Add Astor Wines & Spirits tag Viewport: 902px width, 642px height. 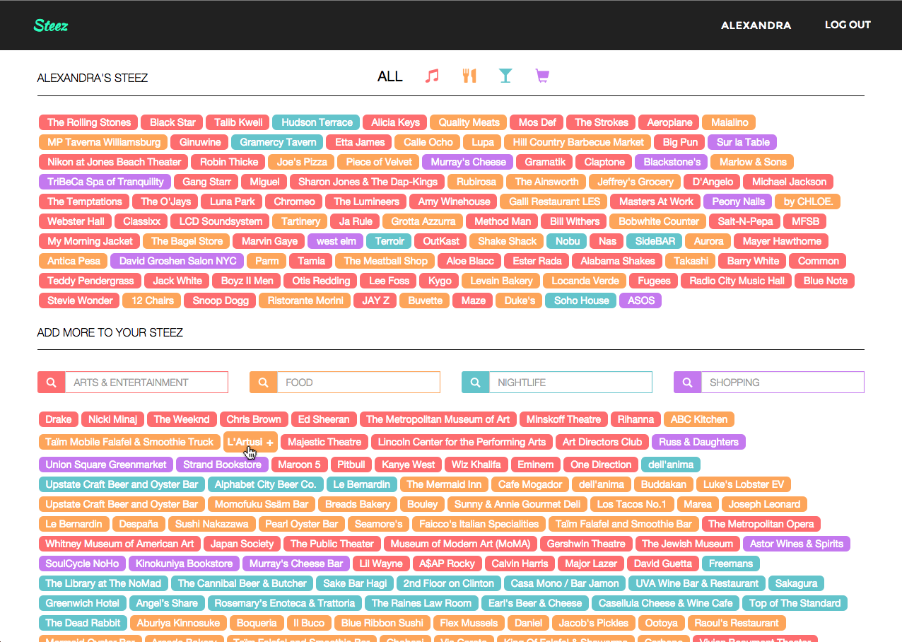coord(797,544)
